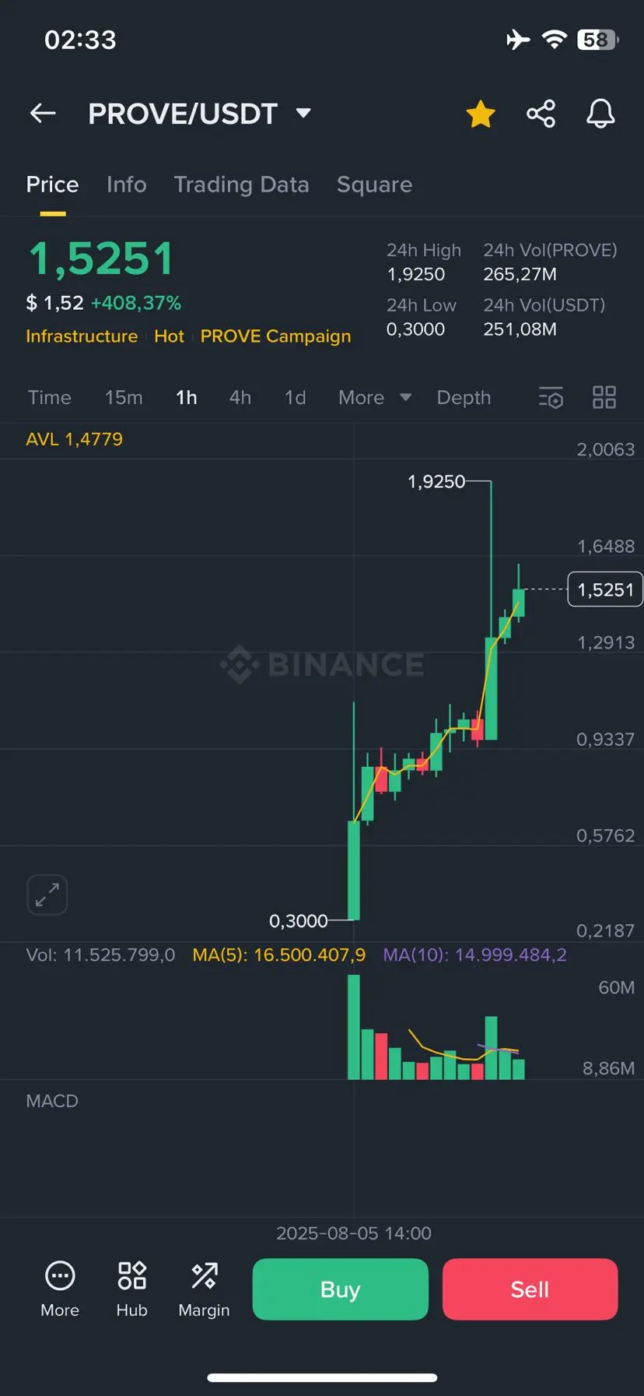
Task: Tap the back arrow icon
Action: 43,114
